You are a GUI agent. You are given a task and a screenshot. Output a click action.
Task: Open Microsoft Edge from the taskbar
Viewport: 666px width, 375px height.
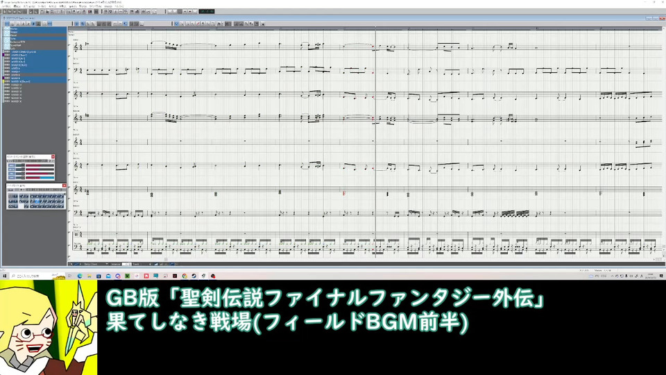tap(80, 276)
